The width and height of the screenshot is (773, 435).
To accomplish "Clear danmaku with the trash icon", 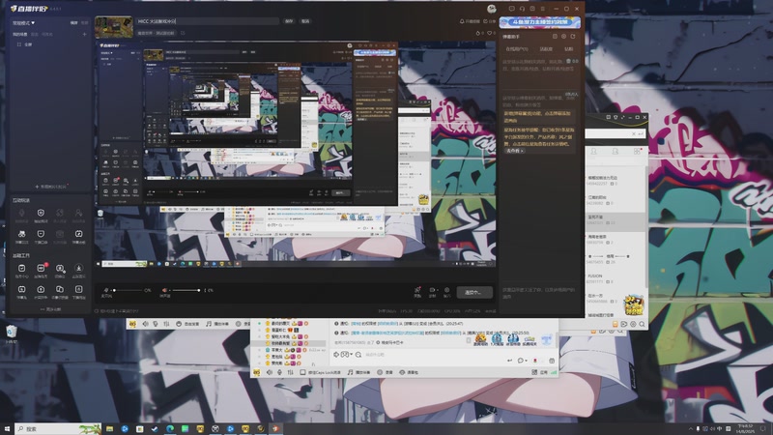I will pos(568,61).
